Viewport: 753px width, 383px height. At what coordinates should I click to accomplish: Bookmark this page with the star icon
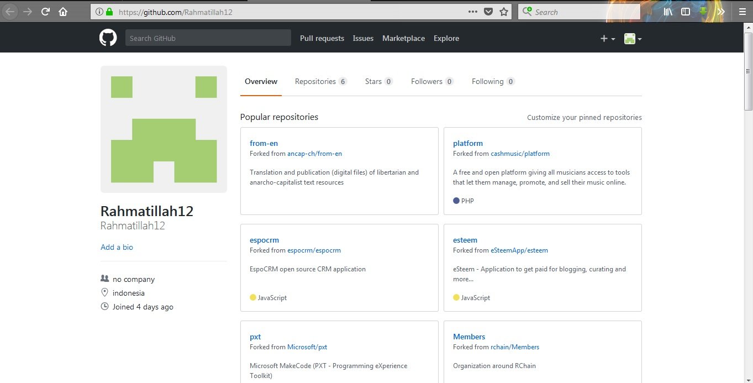[504, 12]
